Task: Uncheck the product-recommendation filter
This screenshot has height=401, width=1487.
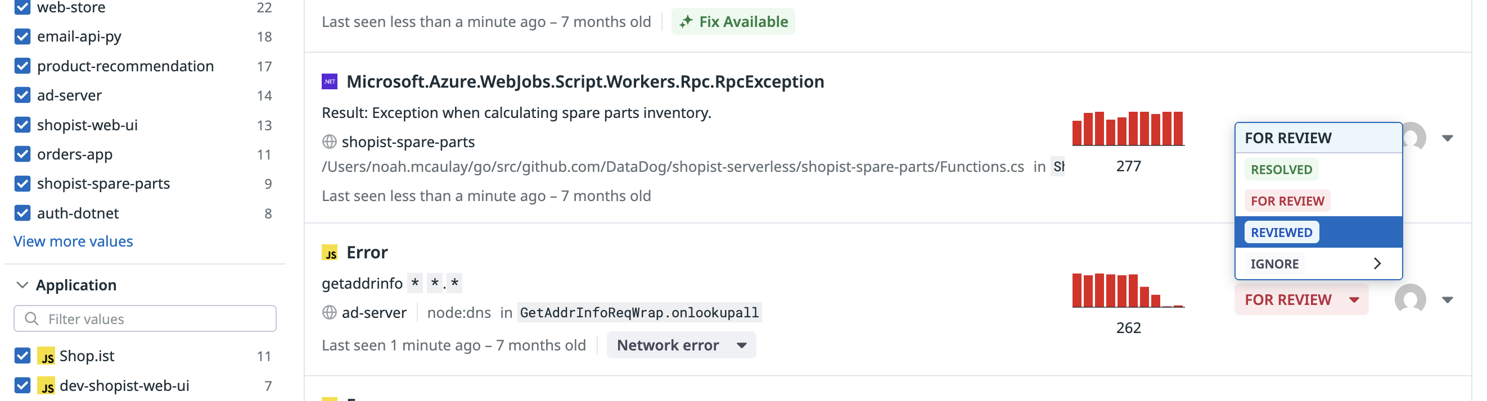Action: (22, 66)
